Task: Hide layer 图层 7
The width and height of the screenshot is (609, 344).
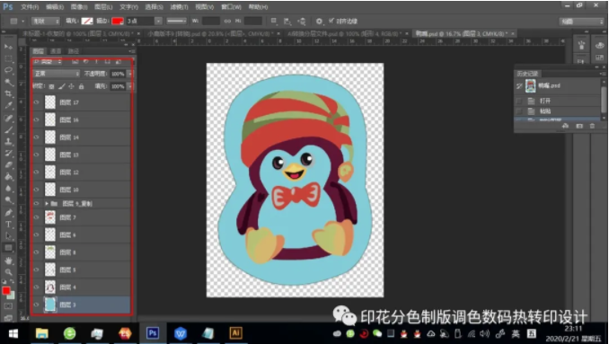Action: [37, 217]
